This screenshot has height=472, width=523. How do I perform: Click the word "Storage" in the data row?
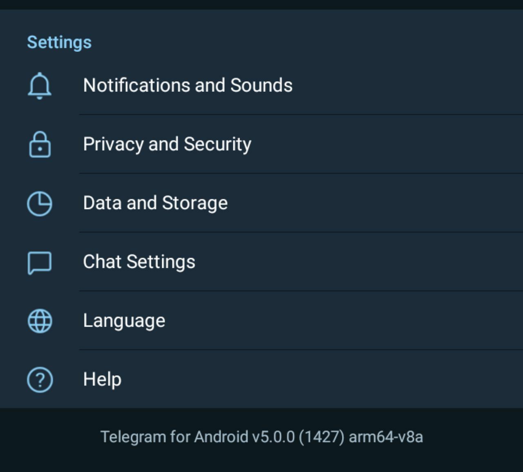pos(195,203)
